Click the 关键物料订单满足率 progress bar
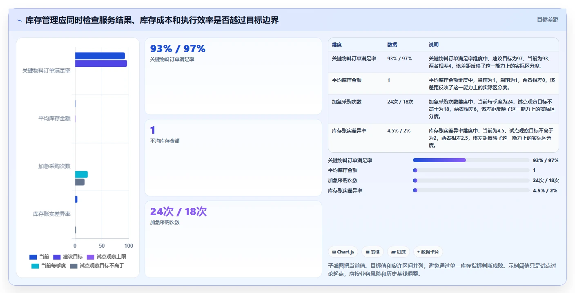 pyautogui.click(x=471, y=160)
